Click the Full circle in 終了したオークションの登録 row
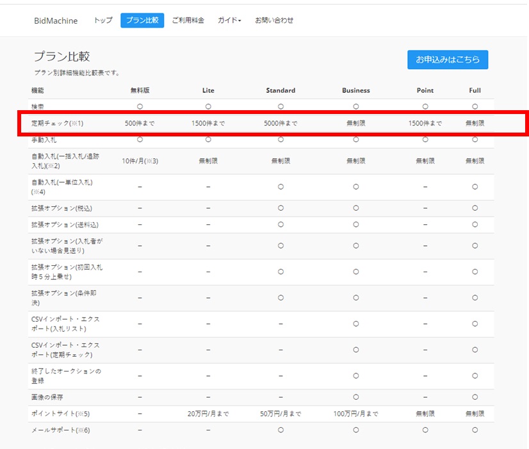This screenshot has width=529, height=449. (x=475, y=376)
